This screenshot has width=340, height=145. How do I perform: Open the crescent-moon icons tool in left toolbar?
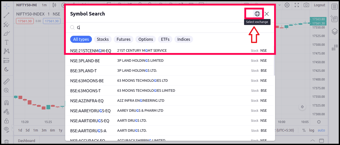[x=6, y=69]
